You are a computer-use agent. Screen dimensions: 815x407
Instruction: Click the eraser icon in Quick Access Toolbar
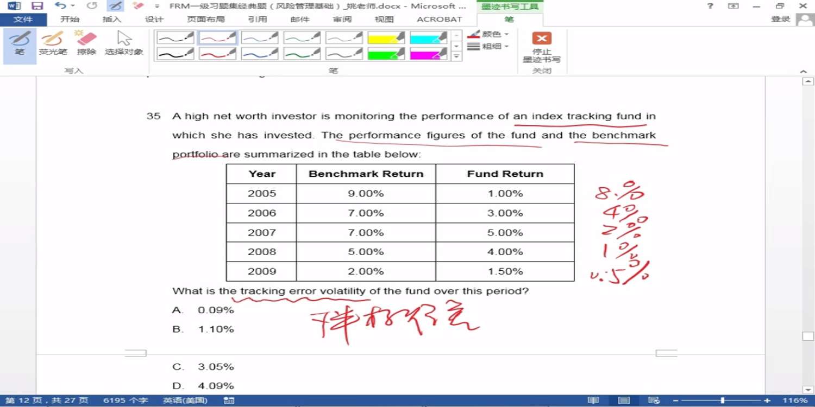[x=138, y=6]
